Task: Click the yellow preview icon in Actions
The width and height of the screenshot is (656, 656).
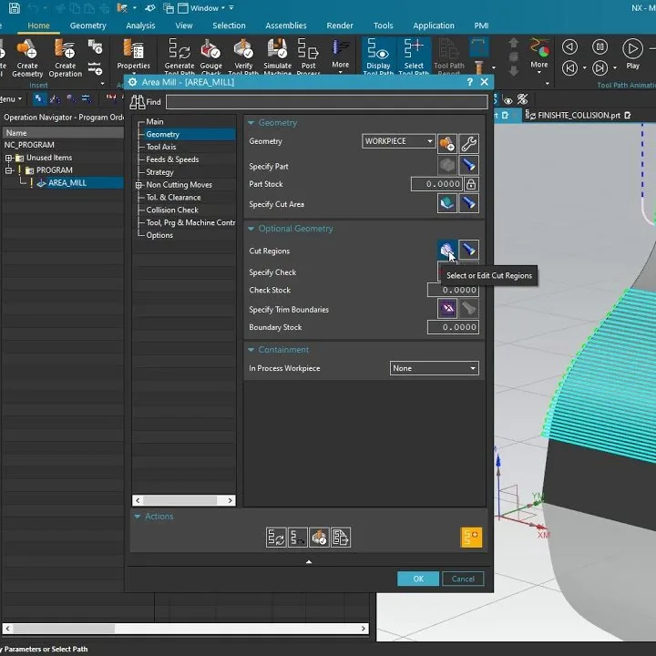Action: (471, 538)
